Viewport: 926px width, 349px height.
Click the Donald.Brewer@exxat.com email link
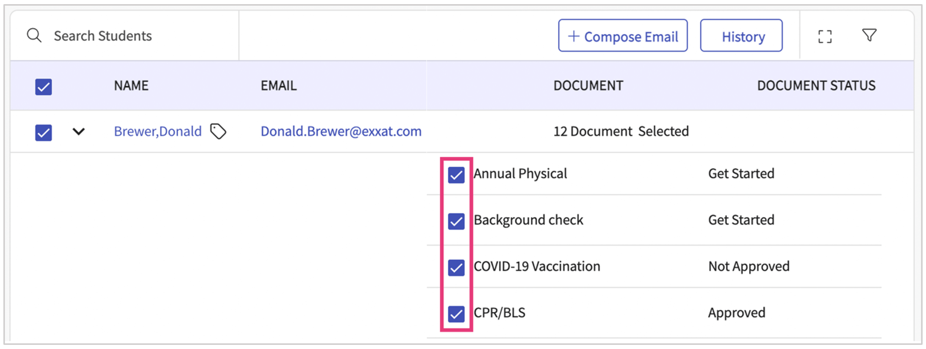(x=341, y=132)
